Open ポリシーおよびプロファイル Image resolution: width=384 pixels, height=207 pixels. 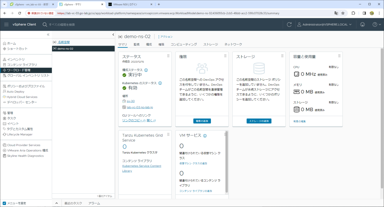click(x=26, y=86)
